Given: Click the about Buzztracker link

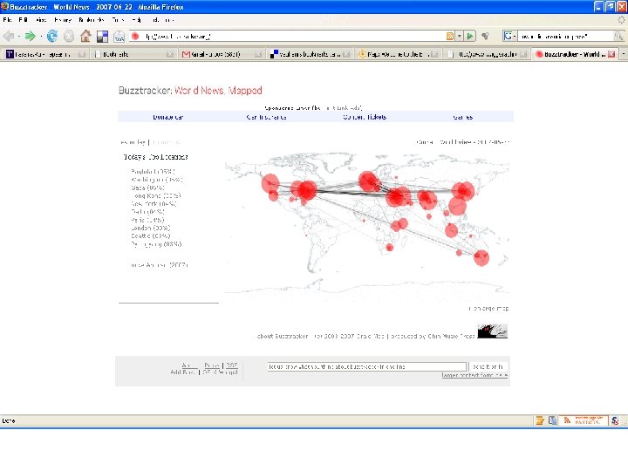Looking at the screenshot, I should tap(283, 336).
